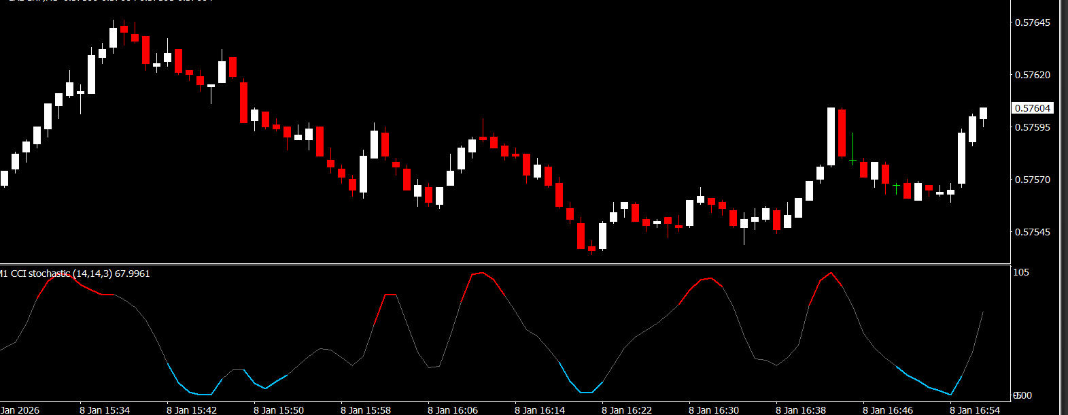Click the 0.57545 price axis level
The image size is (1068, 415).
[1032, 232]
